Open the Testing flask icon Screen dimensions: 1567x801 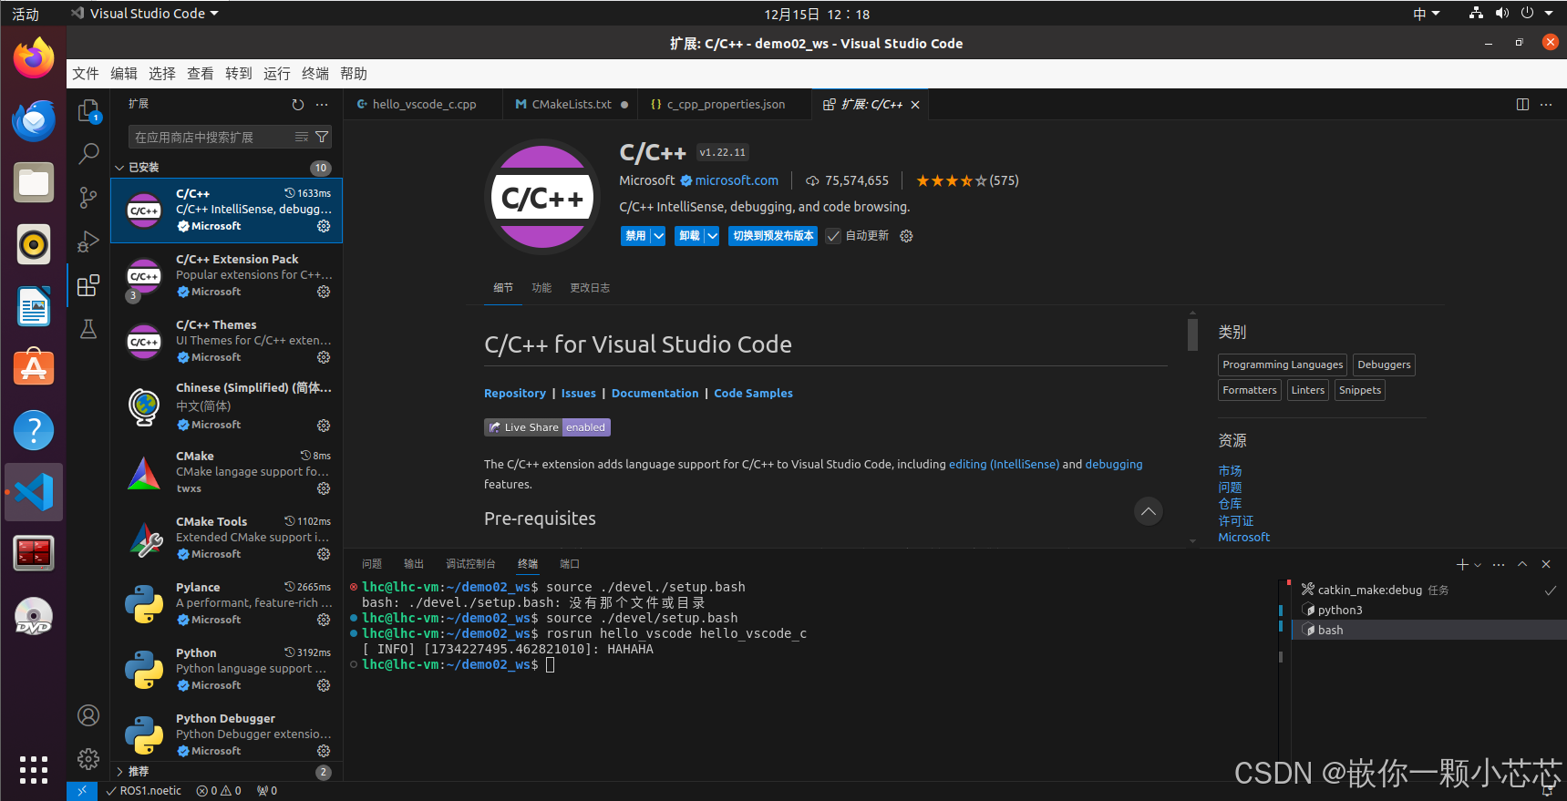(x=88, y=329)
